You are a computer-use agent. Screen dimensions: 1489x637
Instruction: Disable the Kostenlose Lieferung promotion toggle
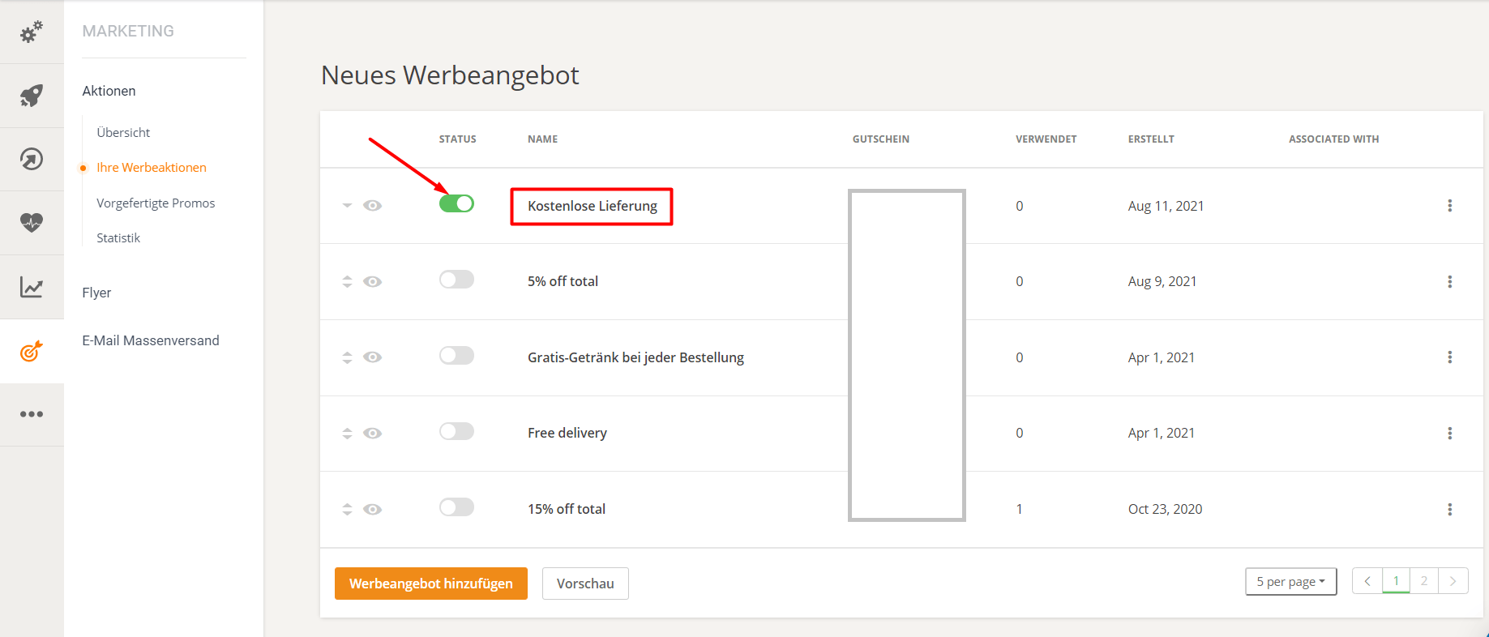(456, 203)
